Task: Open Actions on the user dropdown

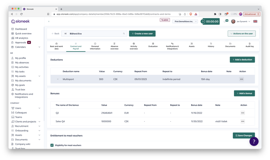Action: [242, 34]
